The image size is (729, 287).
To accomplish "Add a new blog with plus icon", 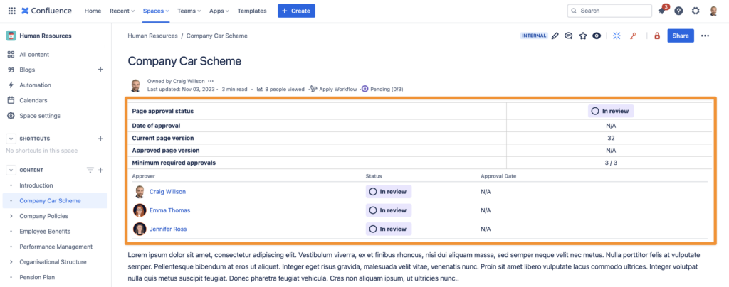I will [100, 70].
